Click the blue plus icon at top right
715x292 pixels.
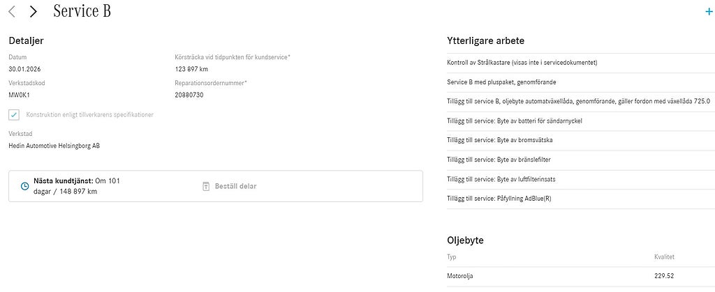click(x=709, y=13)
